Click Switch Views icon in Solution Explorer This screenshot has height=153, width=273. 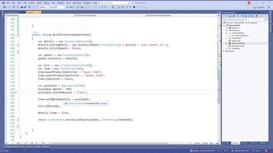coord(233,16)
